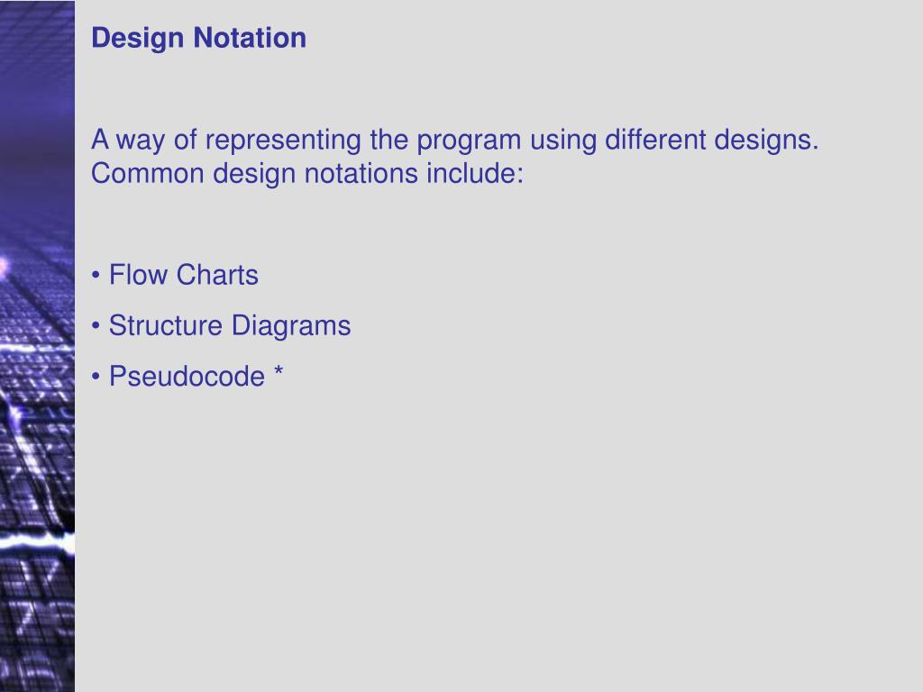
Task: Select the Structure Diagrams bullet item
Action: tap(221, 326)
